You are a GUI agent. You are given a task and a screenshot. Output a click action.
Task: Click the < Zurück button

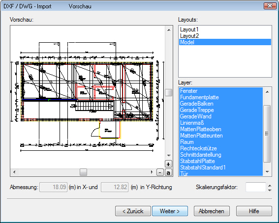click(133, 211)
